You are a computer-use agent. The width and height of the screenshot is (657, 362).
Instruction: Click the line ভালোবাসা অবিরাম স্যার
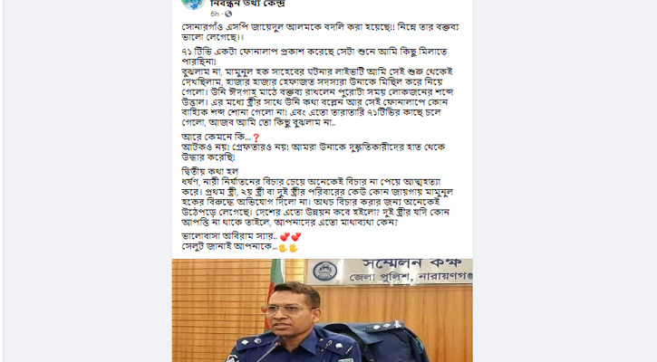coord(229,236)
